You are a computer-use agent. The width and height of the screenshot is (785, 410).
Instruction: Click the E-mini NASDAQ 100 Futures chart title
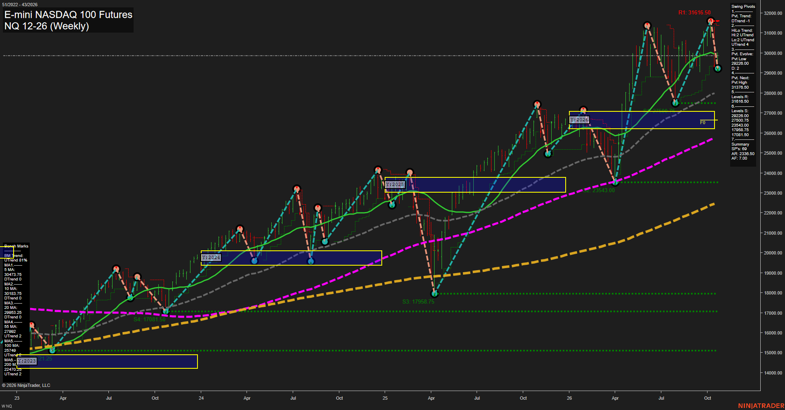(68, 14)
